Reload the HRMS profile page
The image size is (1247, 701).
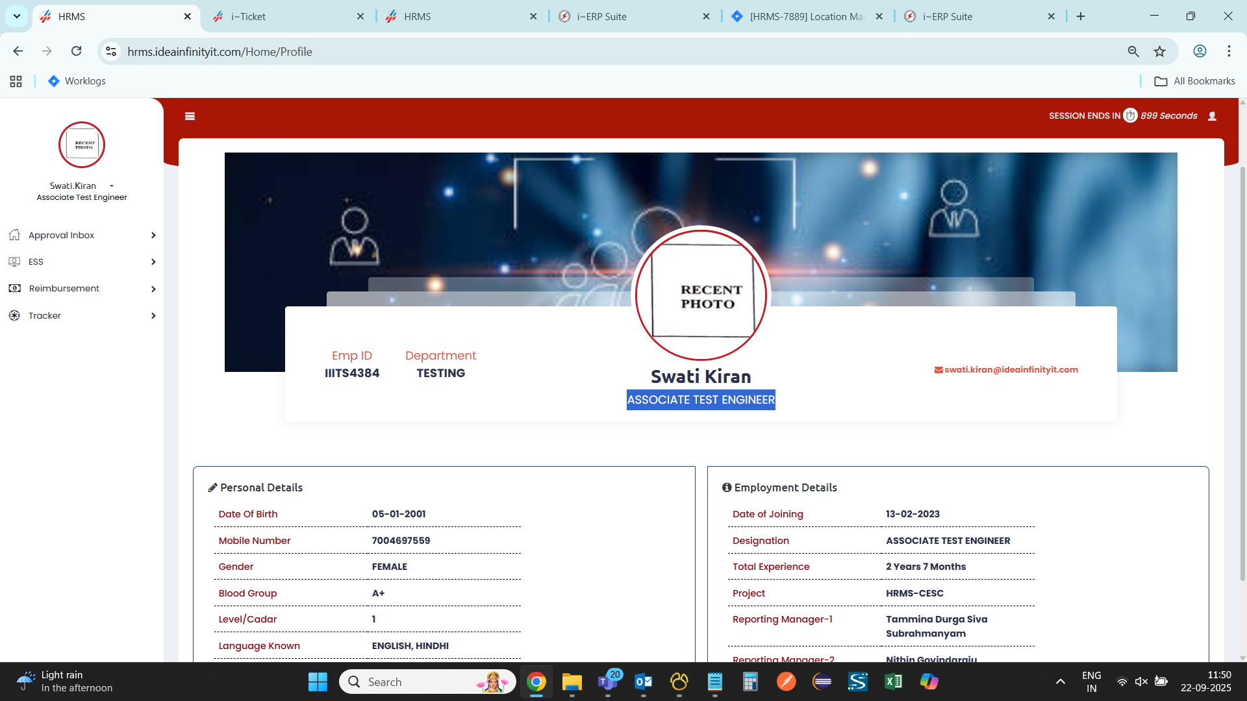[76, 51]
